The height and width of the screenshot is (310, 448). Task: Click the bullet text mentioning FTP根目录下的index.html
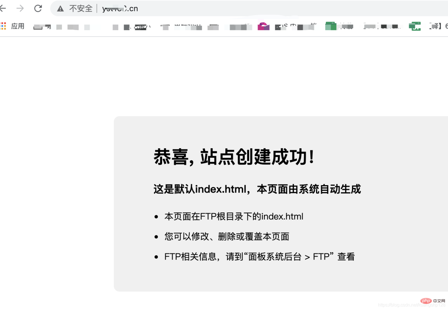(233, 216)
